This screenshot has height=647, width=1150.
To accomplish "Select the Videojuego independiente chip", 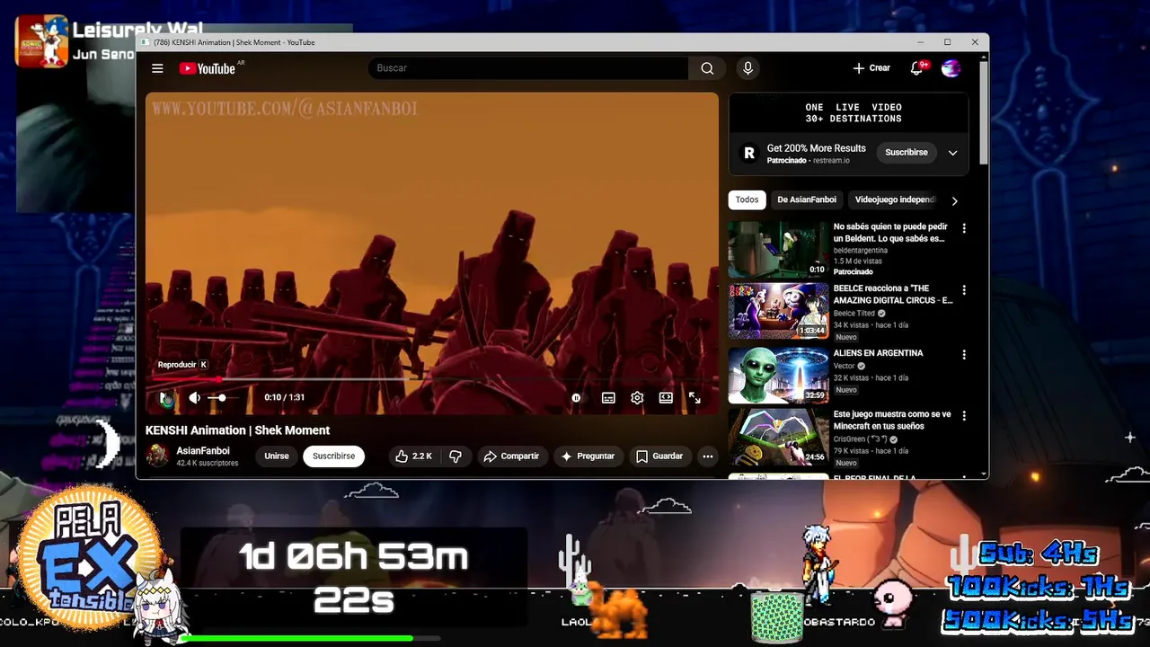I will tap(894, 200).
